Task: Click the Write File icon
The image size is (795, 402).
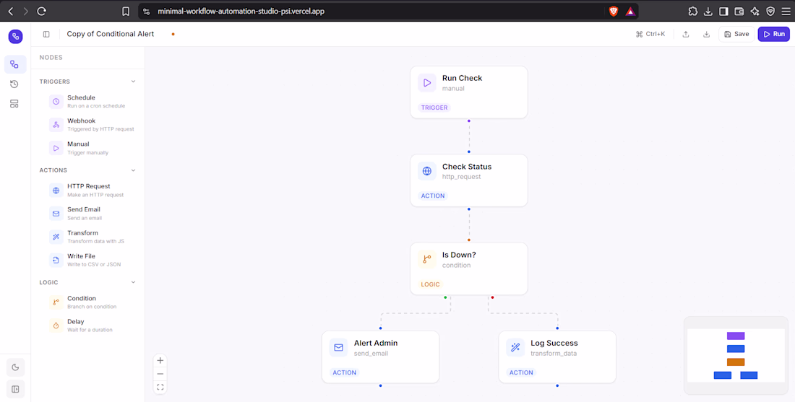Action: coord(56,261)
